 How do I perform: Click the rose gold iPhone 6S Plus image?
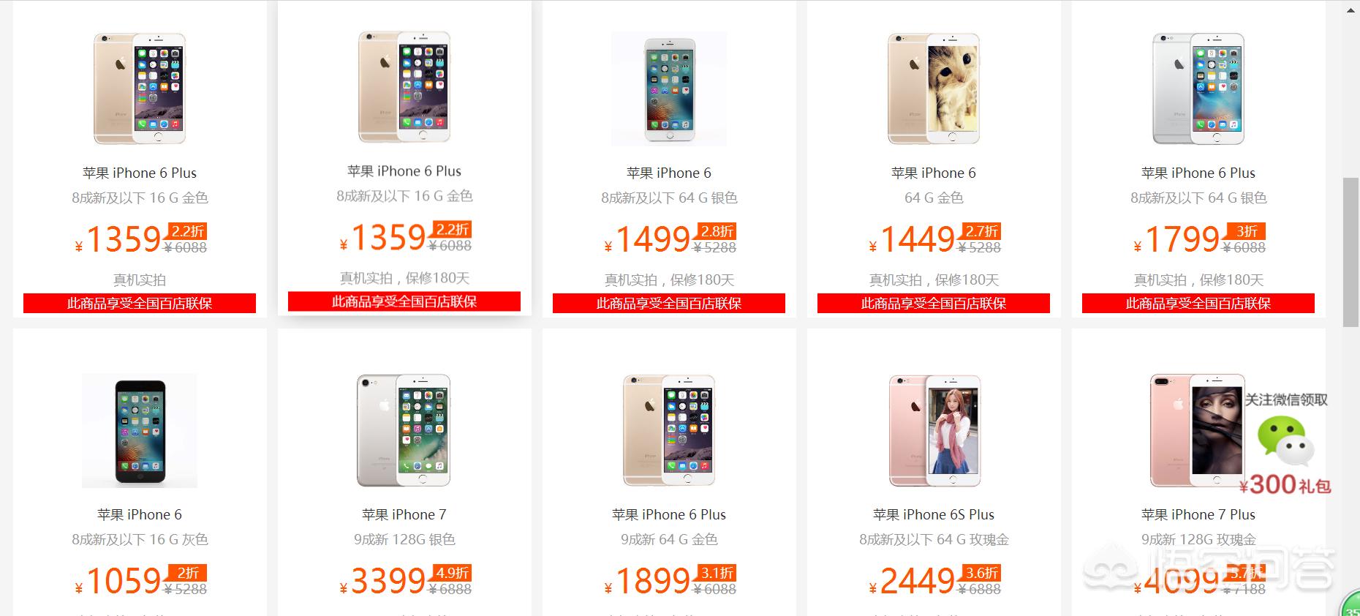point(934,430)
